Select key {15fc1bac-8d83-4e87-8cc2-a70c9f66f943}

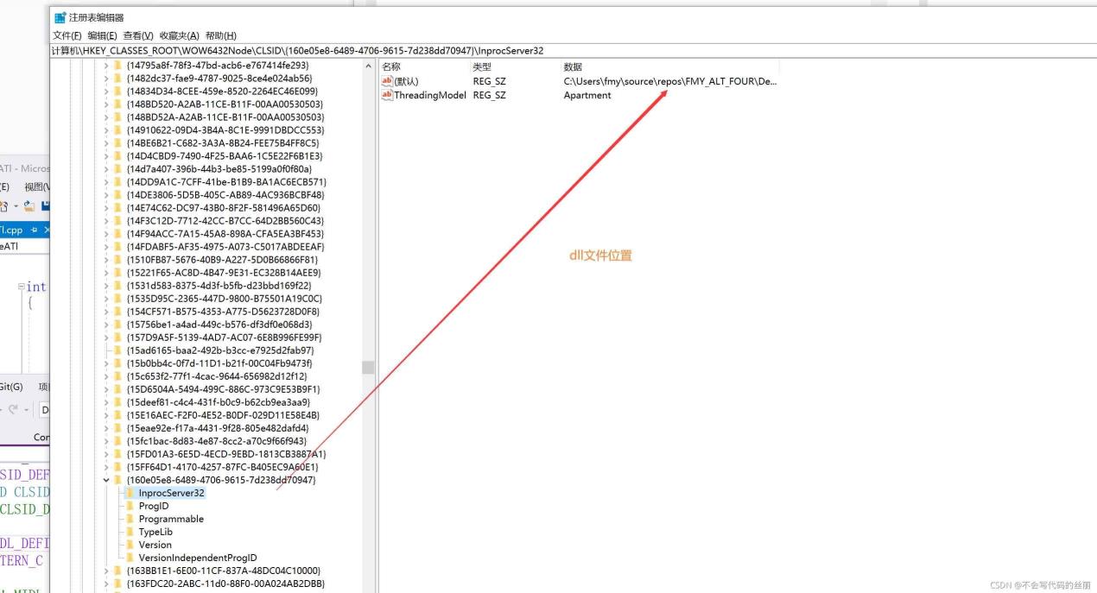click(216, 441)
